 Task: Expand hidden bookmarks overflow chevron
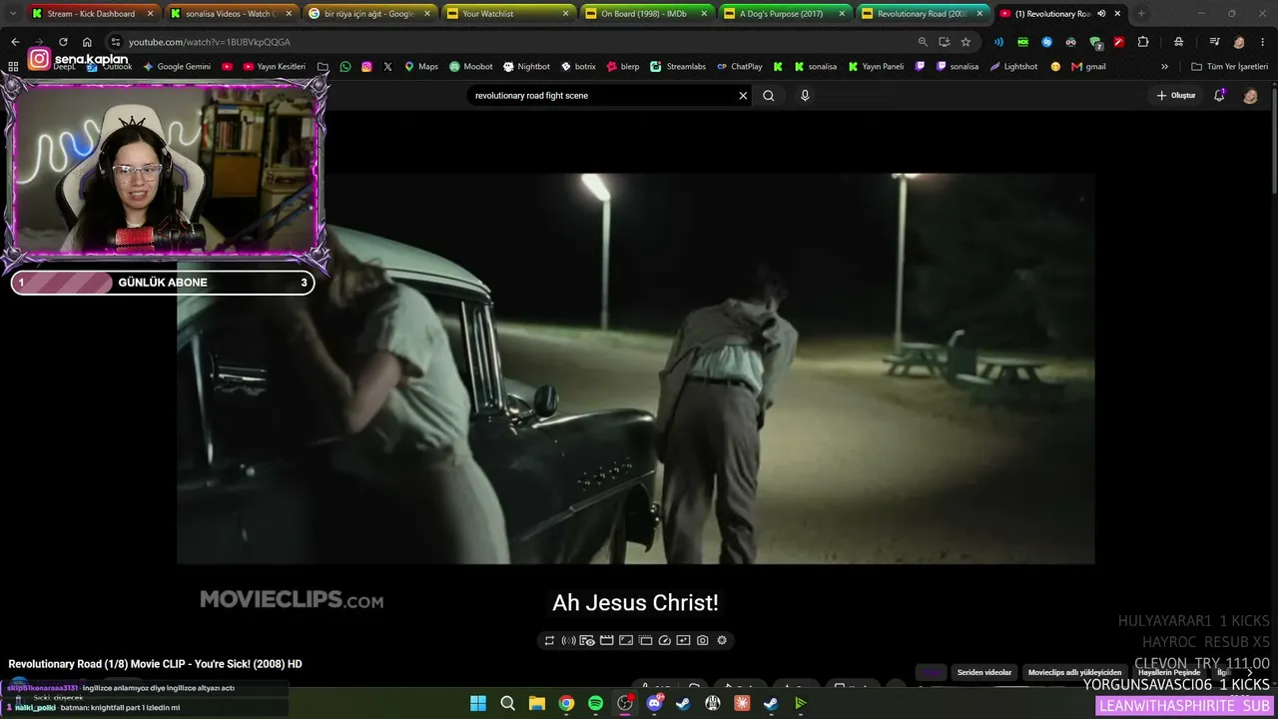[x=1164, y=67]
